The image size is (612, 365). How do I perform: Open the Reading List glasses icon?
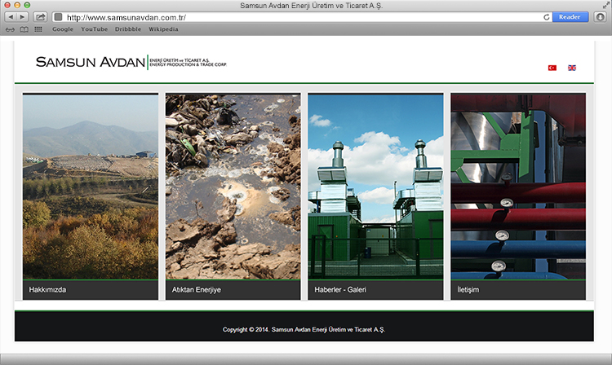pos(11,29)
